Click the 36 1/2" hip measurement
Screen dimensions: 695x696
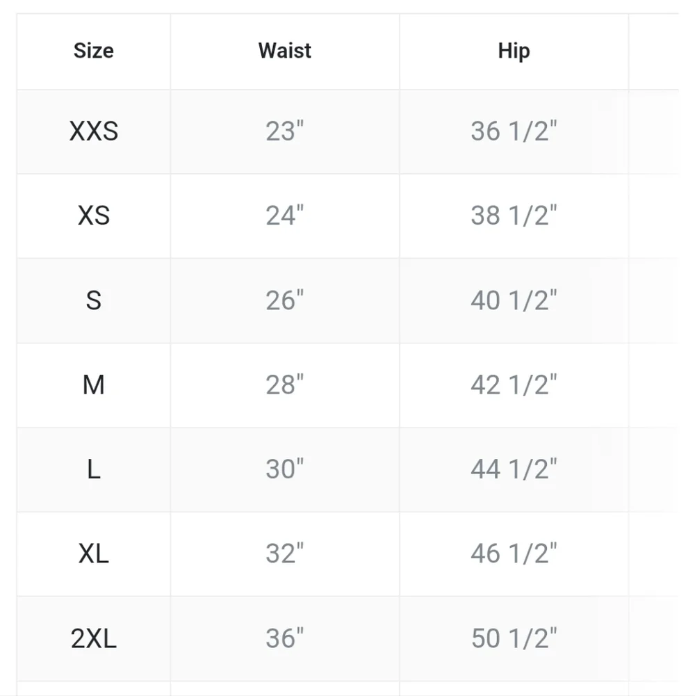(x=514, y=131)
